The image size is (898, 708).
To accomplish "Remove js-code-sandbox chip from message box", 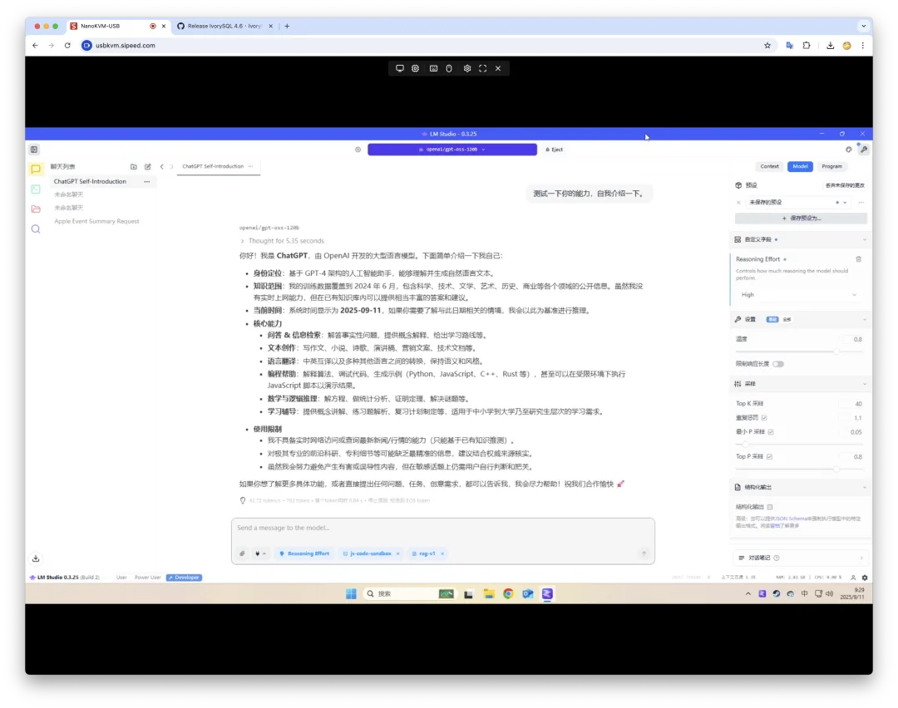I will click(398, 553).
